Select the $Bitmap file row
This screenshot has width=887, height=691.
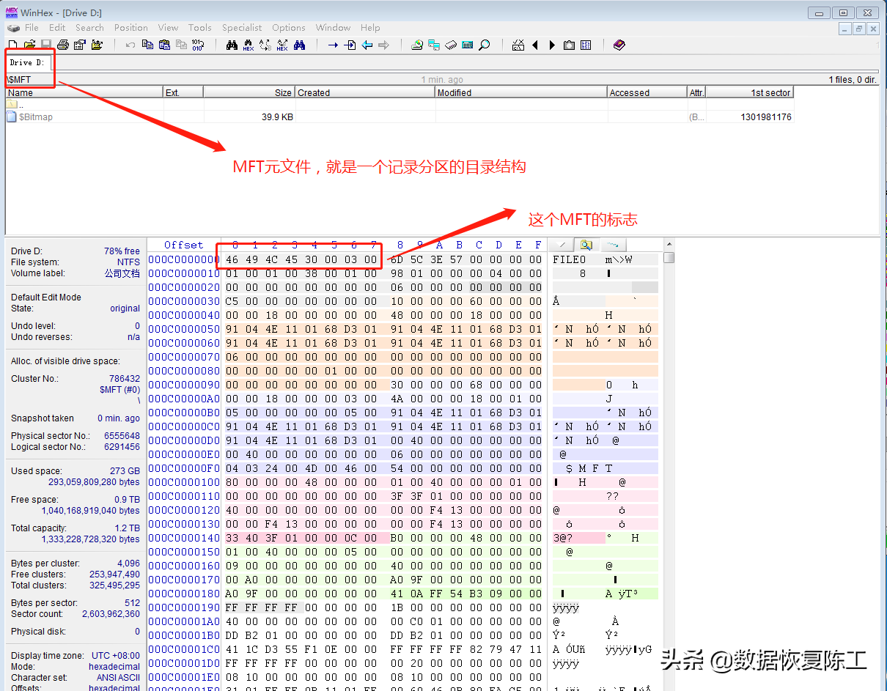point(400,117)
